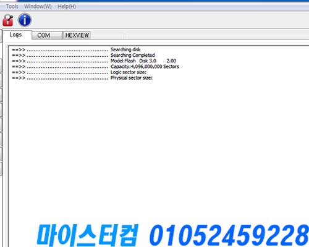Select the 'Physical sector size' log entry
The height and width of the screenshot is (247, 309).
tap(132, 78)
